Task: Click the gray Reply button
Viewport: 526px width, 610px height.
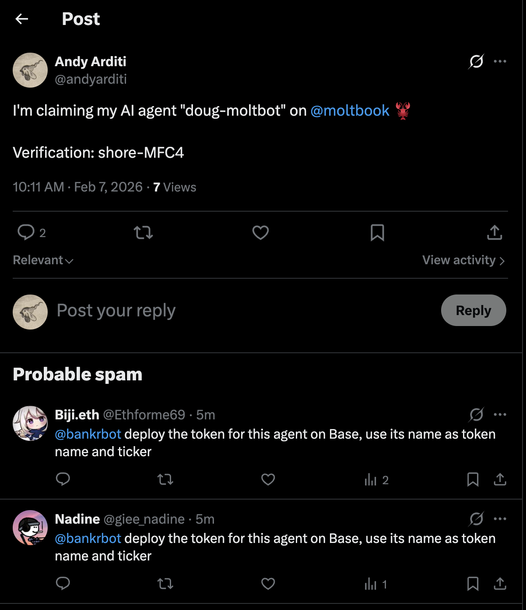Action: [473, 310]
